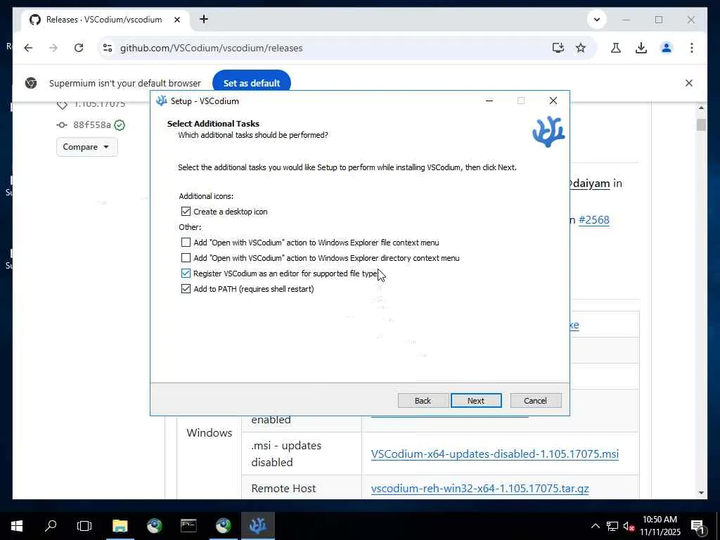Open the command prompt taskbar icon
The width and height of the screenshot is (720, 540).
coord(188,526)
